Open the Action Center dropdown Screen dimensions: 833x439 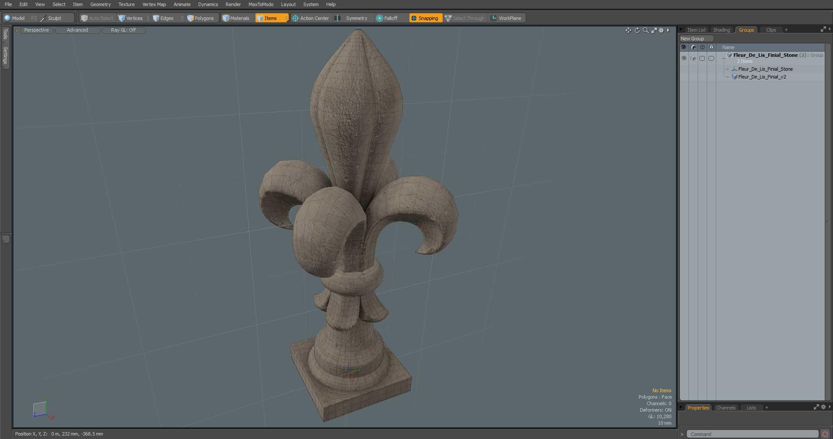[x=311, y=18]
